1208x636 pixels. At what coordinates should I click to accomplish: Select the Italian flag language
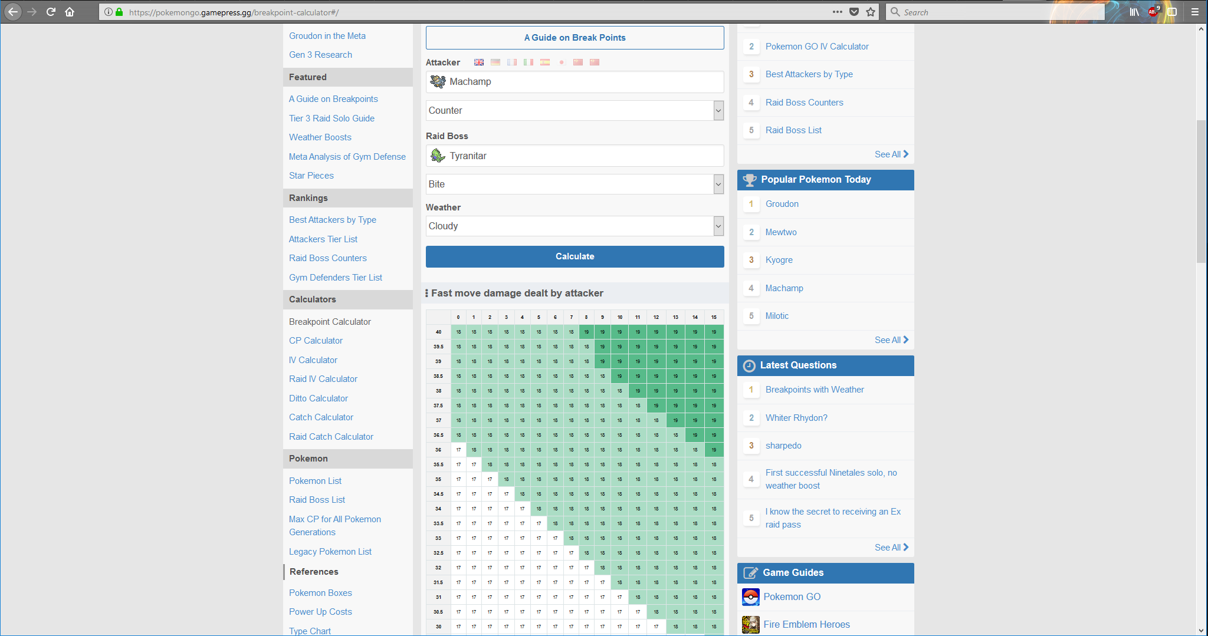[528, 62]
